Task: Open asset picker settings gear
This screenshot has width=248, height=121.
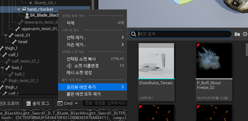Action: pyautogui.click(x=245, y=34)
